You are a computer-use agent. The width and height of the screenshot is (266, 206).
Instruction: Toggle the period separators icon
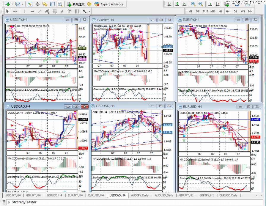point(77,11)
